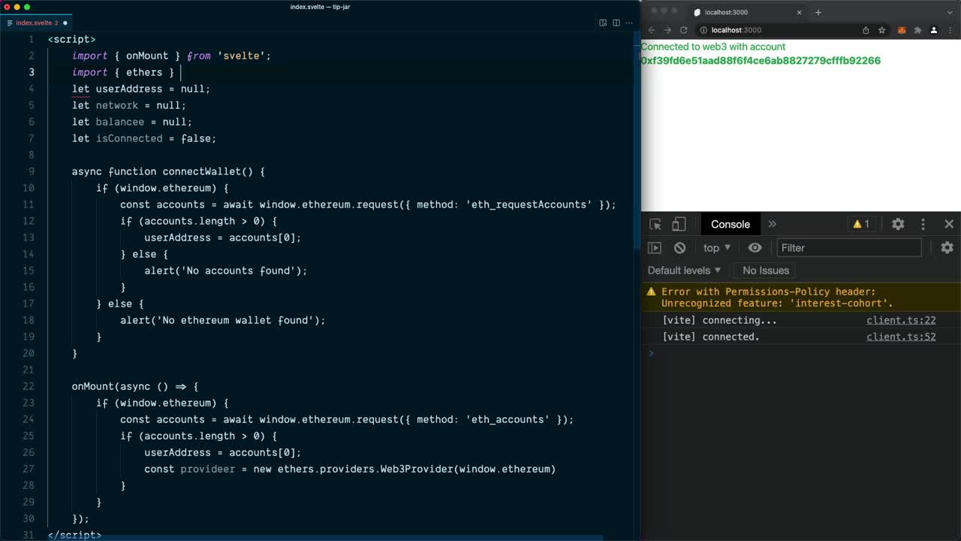The image size is (961, 541).
Task: Open the top JavaScript context dropdown
Action: 716,248
